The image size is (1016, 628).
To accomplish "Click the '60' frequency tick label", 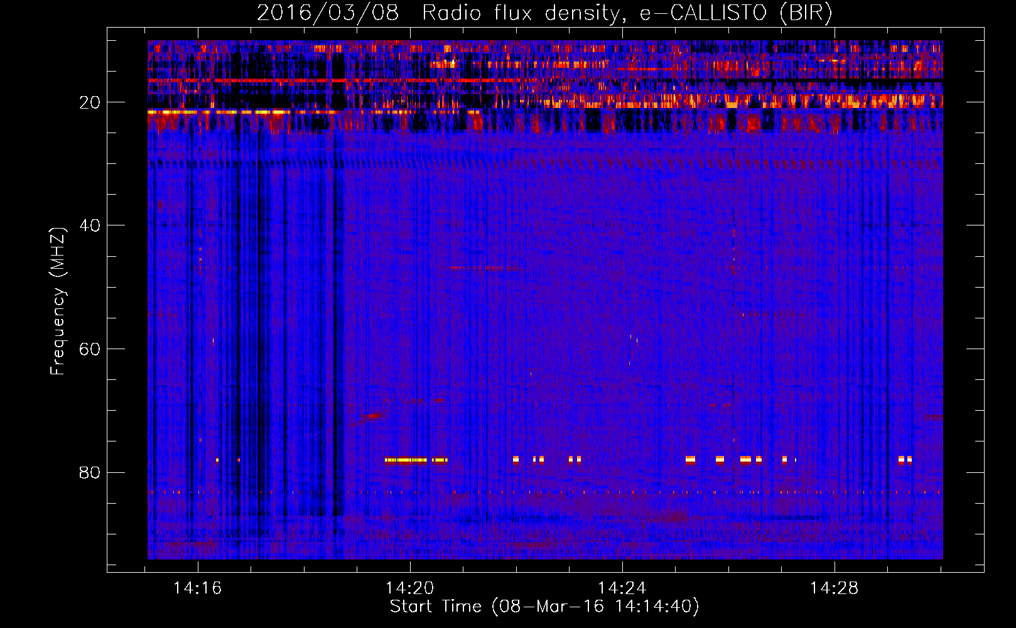I will pyautogui.click(x=90, y=349).
